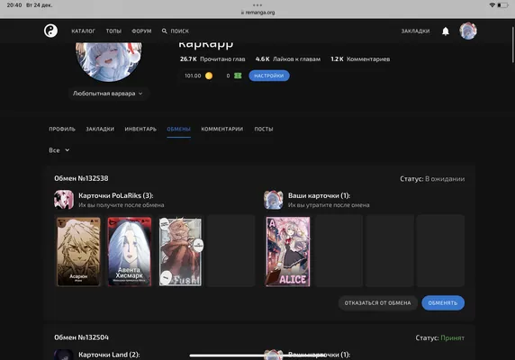Switch to the Комментарии tab
Screen dimensions: 515x360
222,129
